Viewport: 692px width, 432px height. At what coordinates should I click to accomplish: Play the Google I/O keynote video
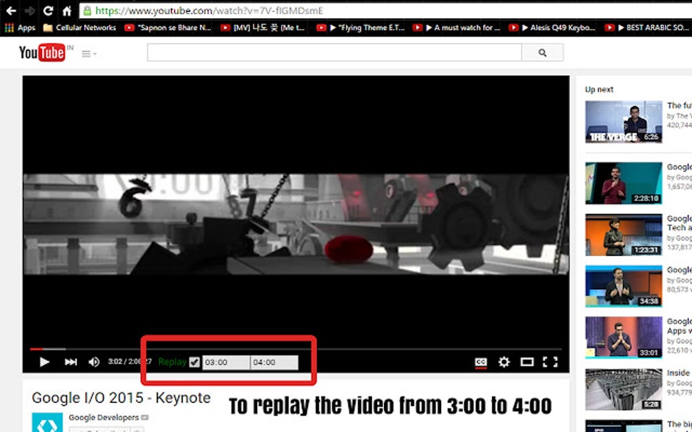tap(45, 362)
